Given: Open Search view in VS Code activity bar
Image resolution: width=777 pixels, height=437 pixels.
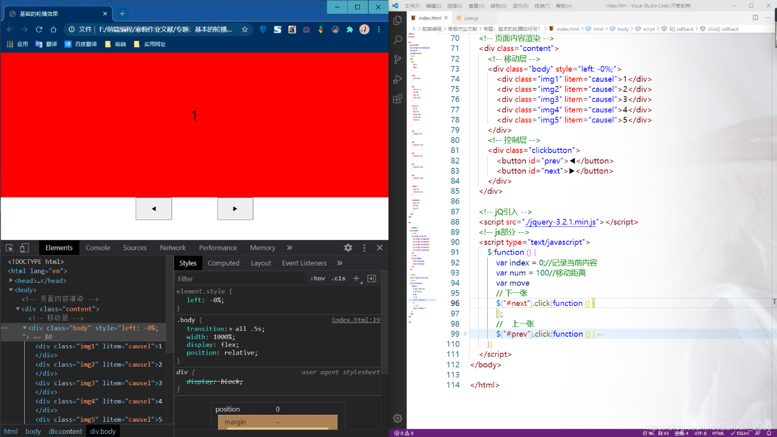Looking at the screenshot, I should tap(397, 40).
